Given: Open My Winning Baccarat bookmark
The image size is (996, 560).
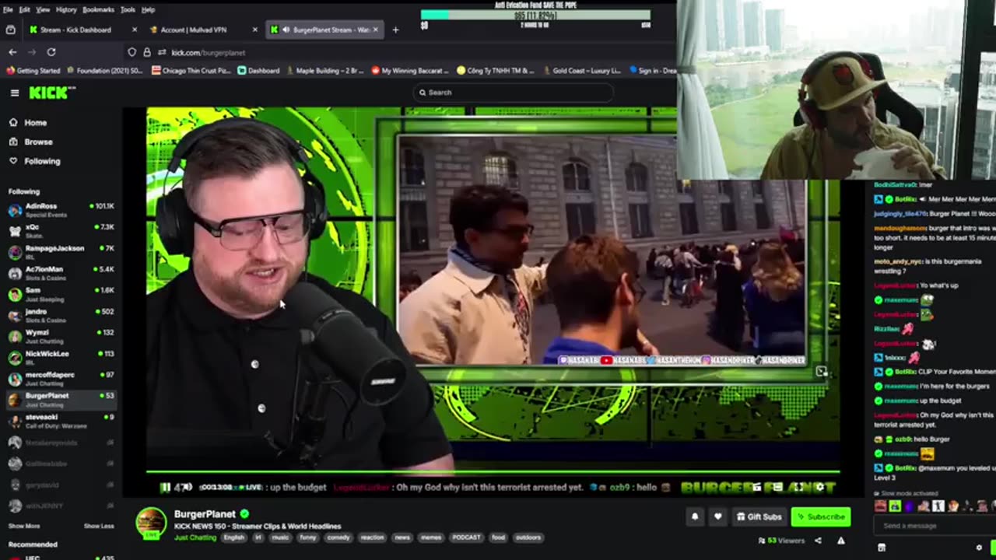Looking at the screenshot, I should (410, 70).
